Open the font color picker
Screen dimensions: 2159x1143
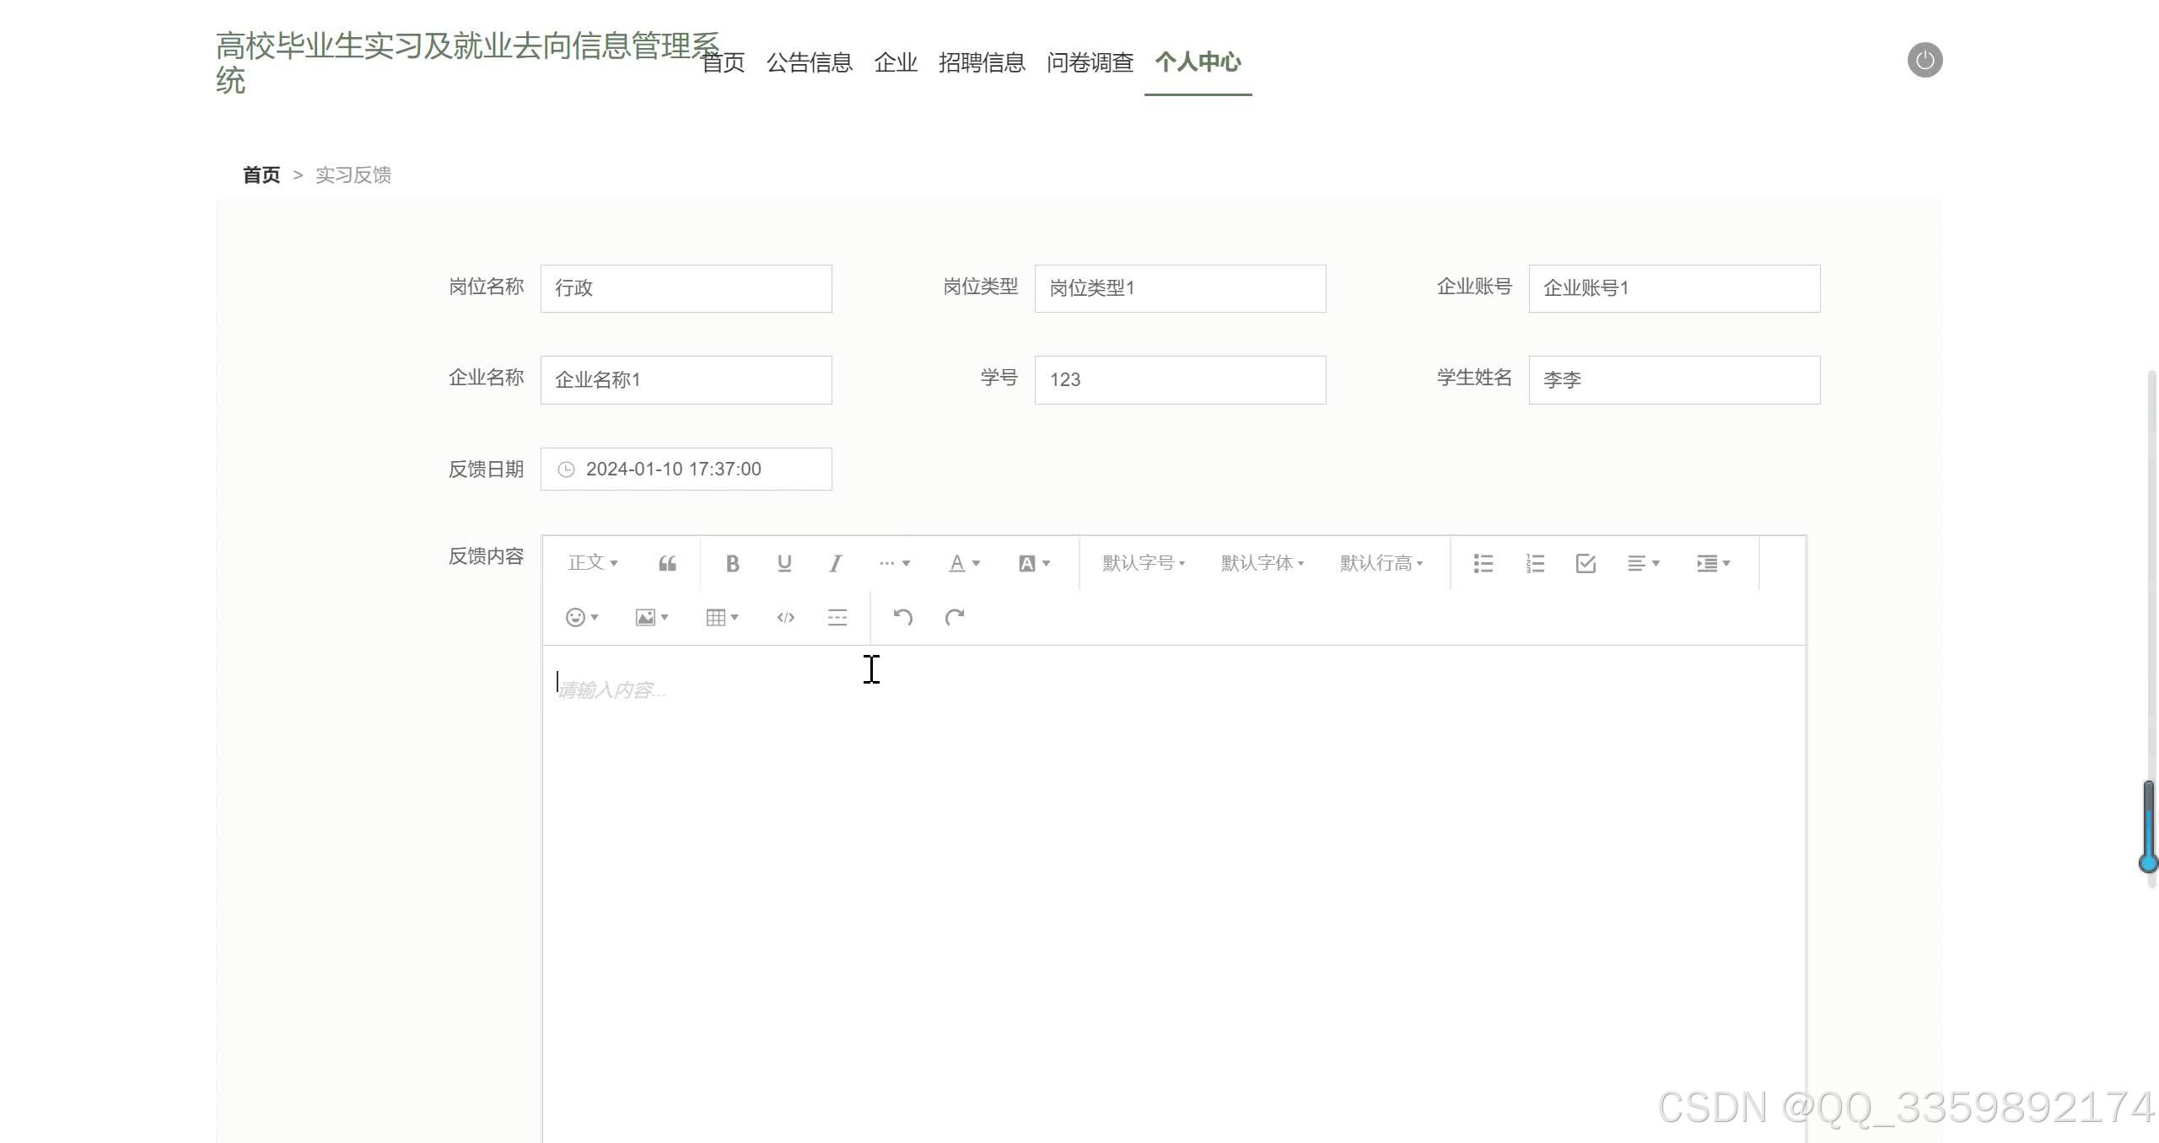point(964,563)
